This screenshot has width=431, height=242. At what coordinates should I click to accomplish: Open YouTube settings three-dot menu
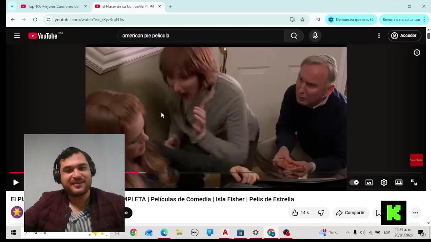tap(379, 36)
